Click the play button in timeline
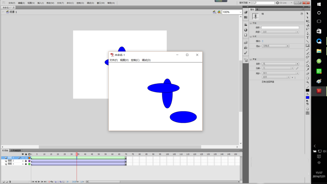This screenshot has height=184, width=327. [39, 182]
